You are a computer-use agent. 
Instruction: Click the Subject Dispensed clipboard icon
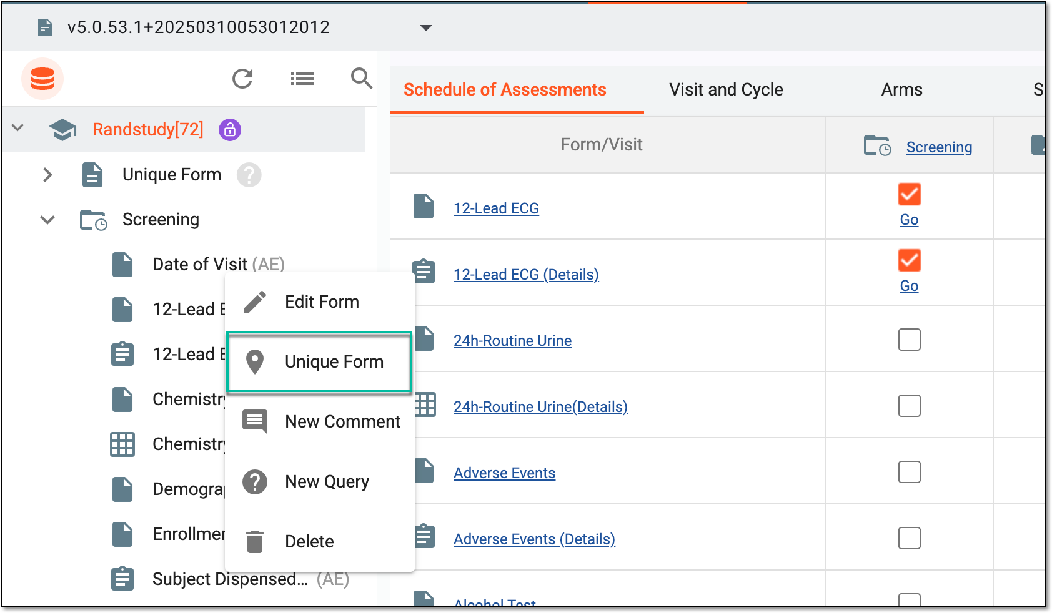pyautogui.click(x=122, y=579)
